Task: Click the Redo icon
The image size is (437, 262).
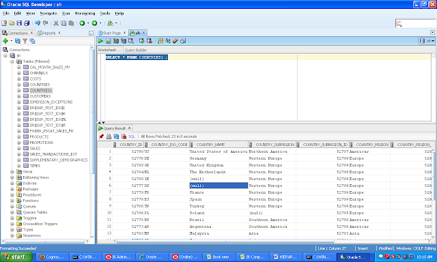Action: coord(46,23)
